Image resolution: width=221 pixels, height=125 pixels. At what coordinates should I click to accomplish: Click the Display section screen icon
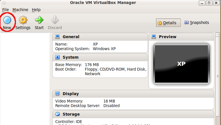58,94
